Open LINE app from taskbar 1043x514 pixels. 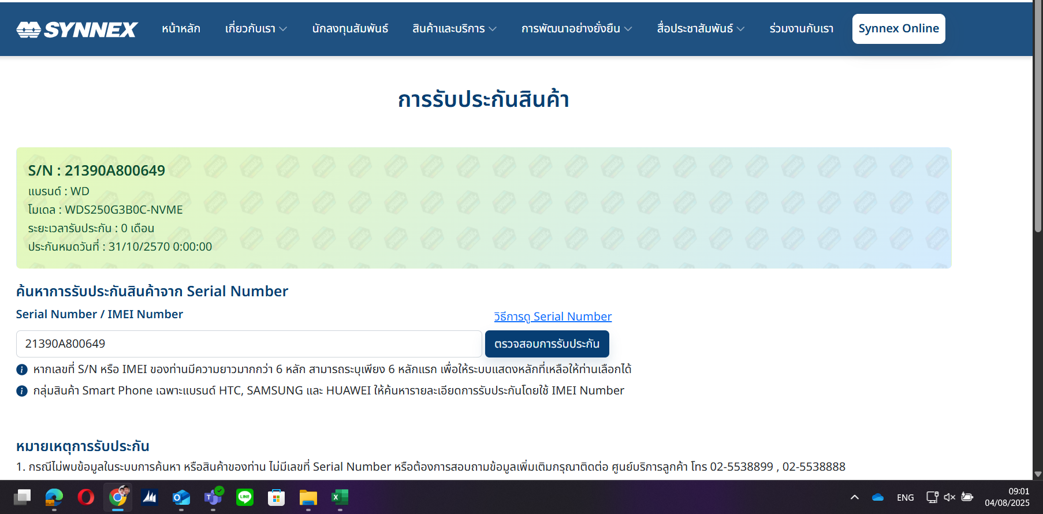pyautogui.click(x=245, y=497)
